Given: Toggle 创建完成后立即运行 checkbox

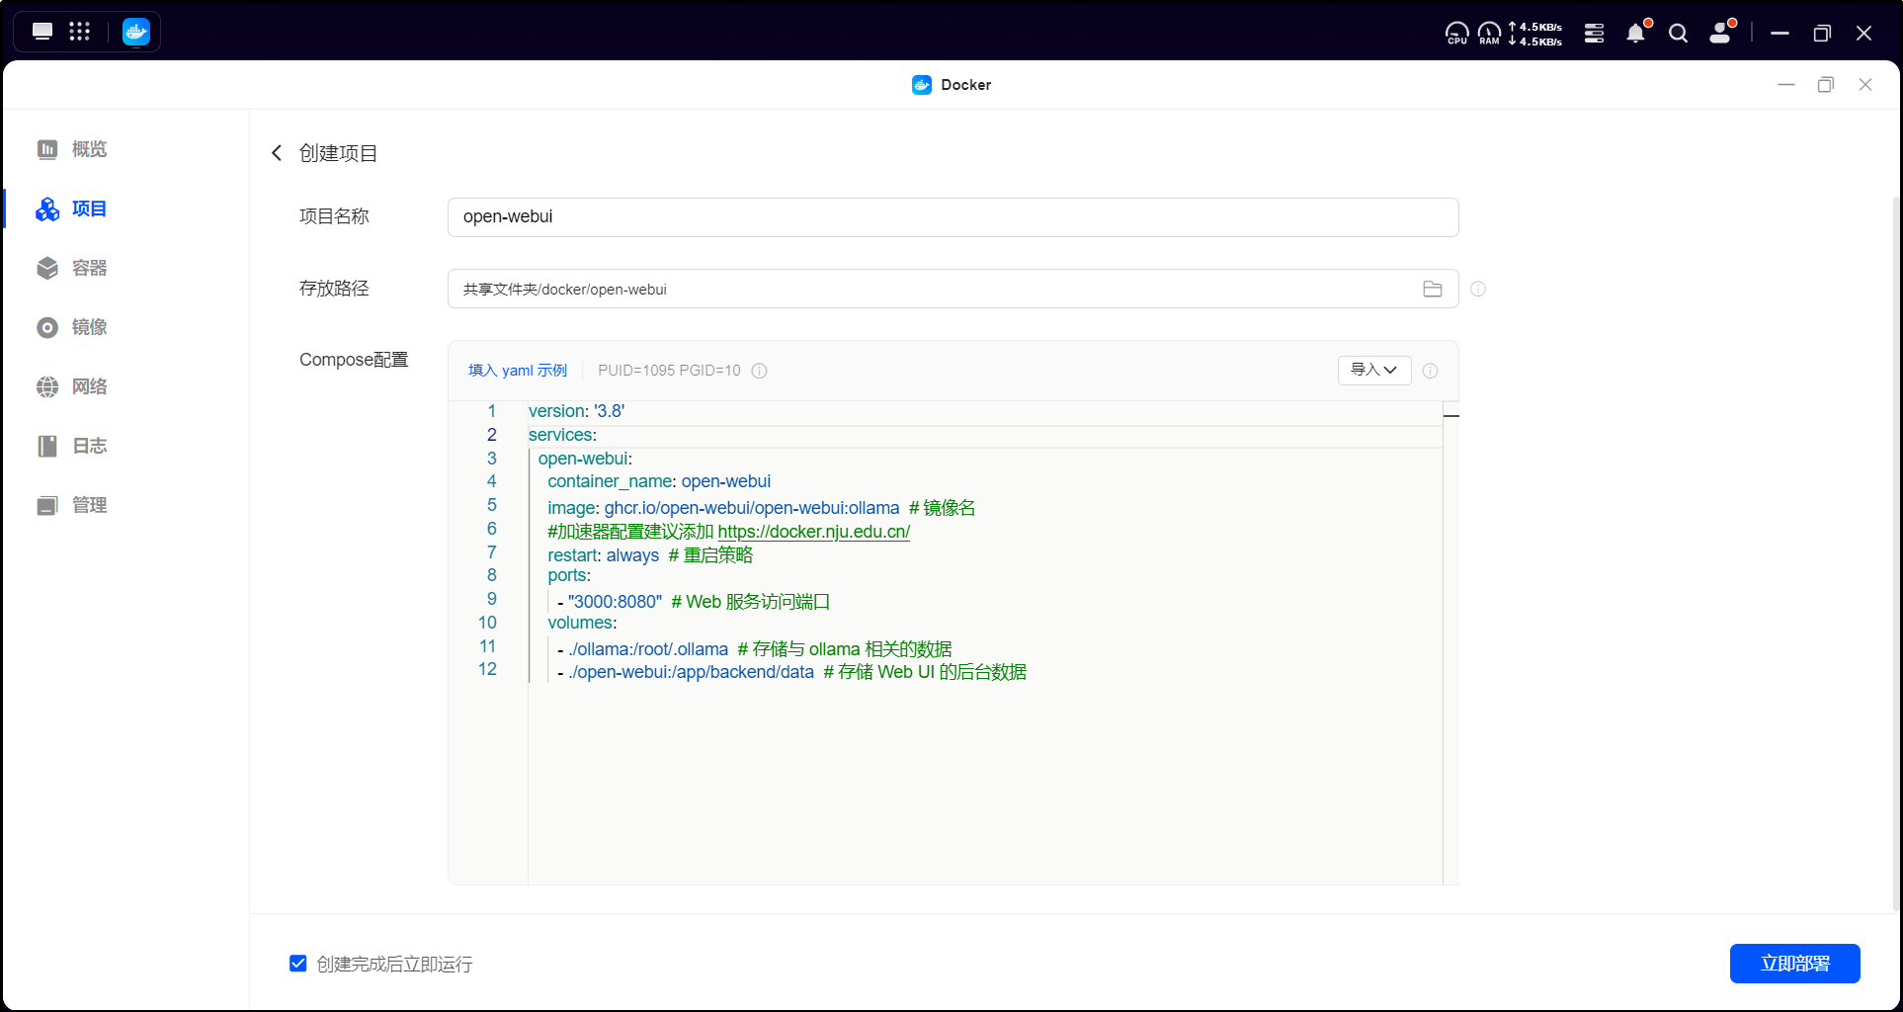Looking at the screenshot, I should click(297, 964).
